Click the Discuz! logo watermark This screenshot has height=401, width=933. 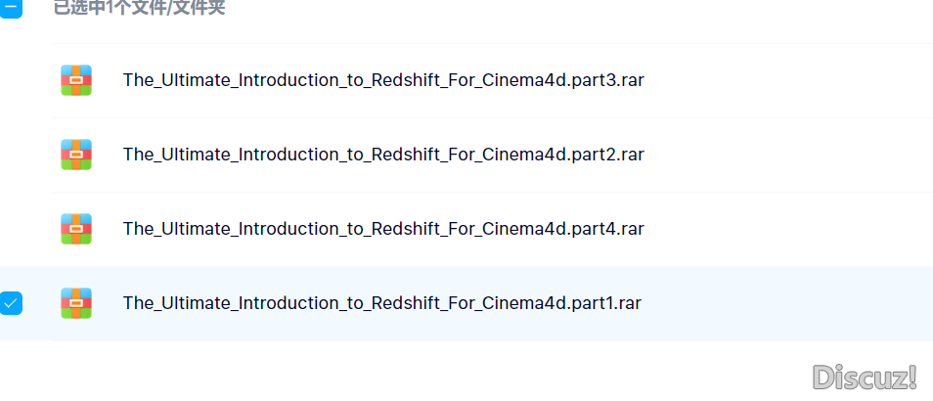coord(865,378)
